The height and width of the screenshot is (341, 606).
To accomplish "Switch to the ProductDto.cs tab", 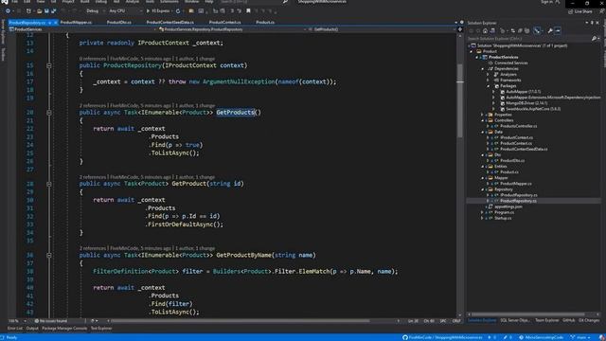I will point(118,23).
